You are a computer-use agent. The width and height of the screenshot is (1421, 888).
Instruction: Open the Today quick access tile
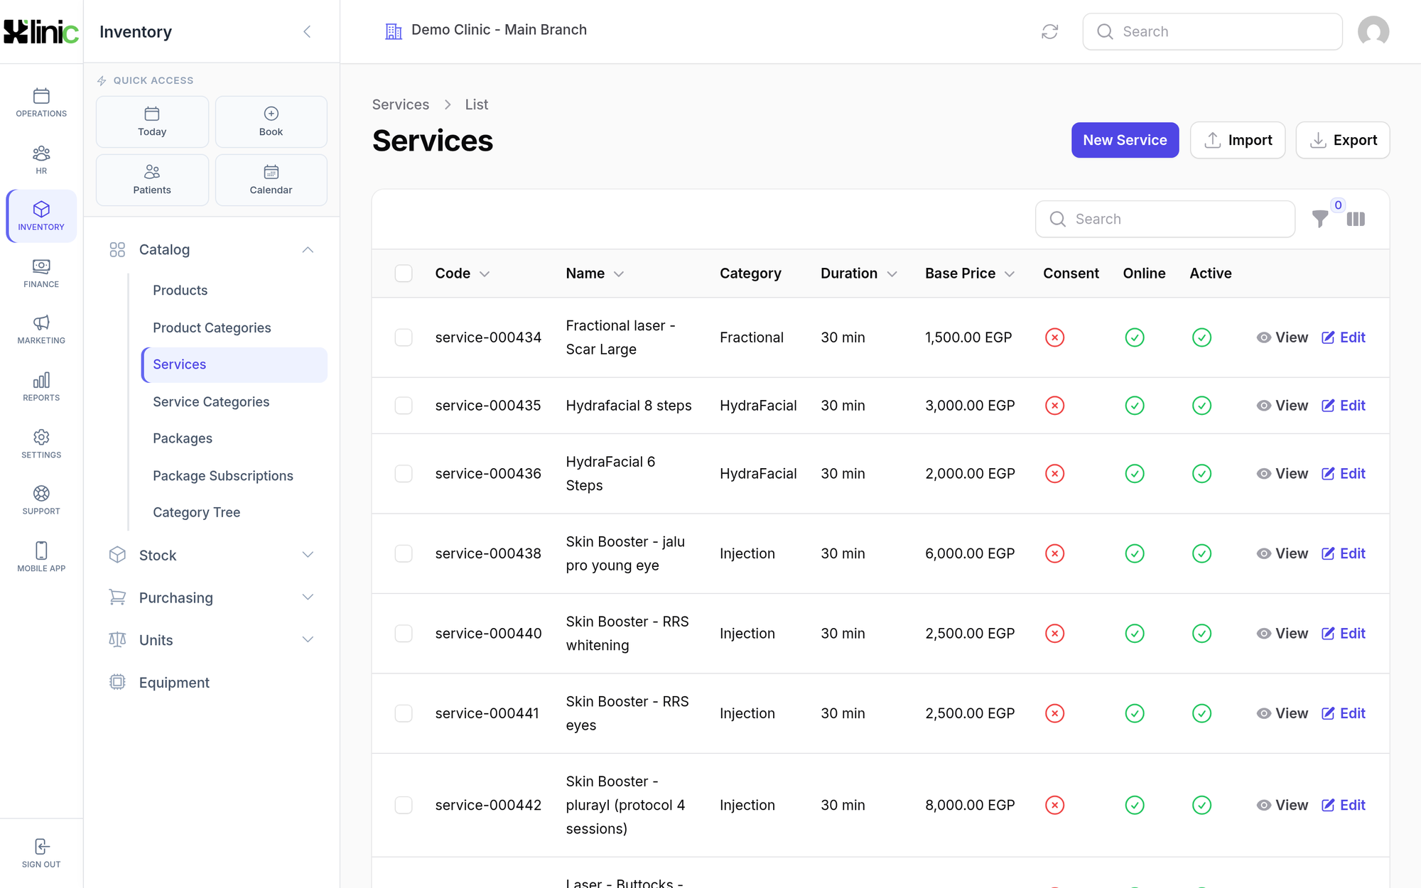152,122
